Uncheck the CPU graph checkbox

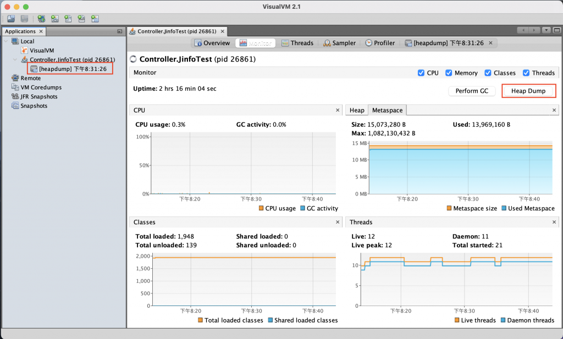pyautogui.click(x=421, y=73)
